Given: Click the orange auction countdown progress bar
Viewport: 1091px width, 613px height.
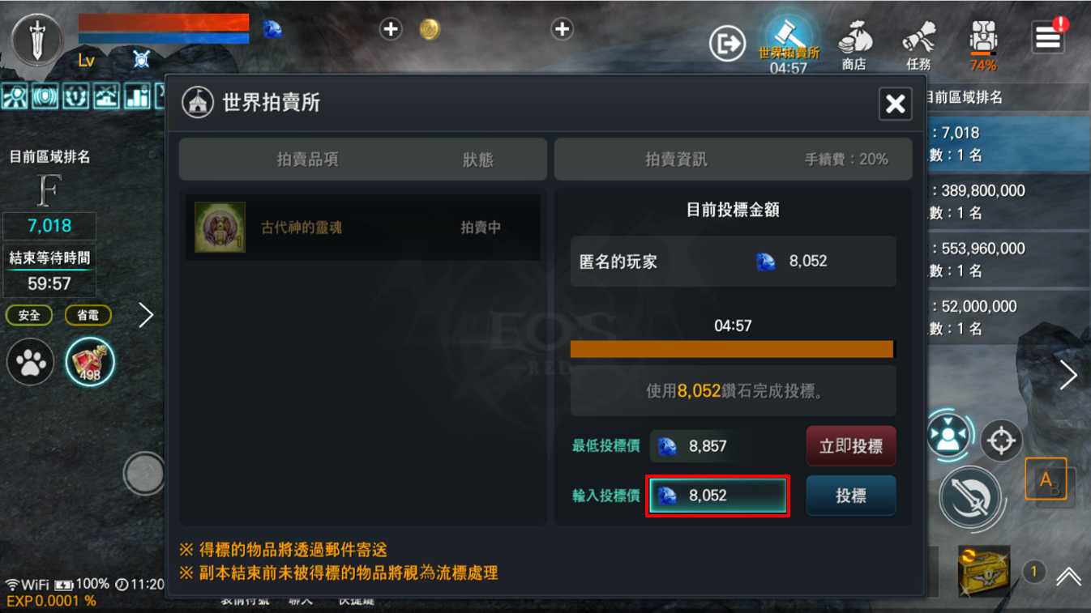Looking at the screenshot, I should pos(732,349).
